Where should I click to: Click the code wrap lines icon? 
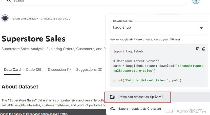point(198,49)
